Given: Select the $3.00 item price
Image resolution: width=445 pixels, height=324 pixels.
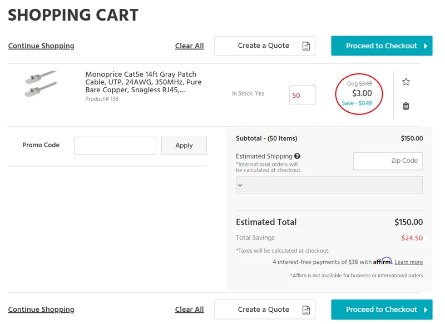Looking at the screenshot, I should [x=362, y=93].
